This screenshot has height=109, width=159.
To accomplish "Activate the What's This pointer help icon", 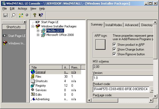I will tap(41, 15).
